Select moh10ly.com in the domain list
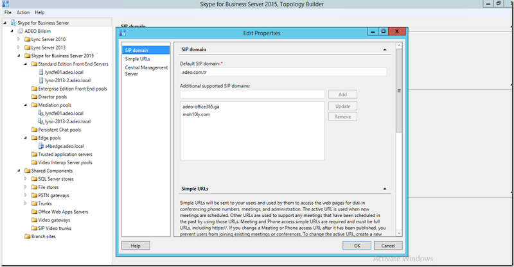This screenshot has width=514, height=267. (x=196, y=114)
